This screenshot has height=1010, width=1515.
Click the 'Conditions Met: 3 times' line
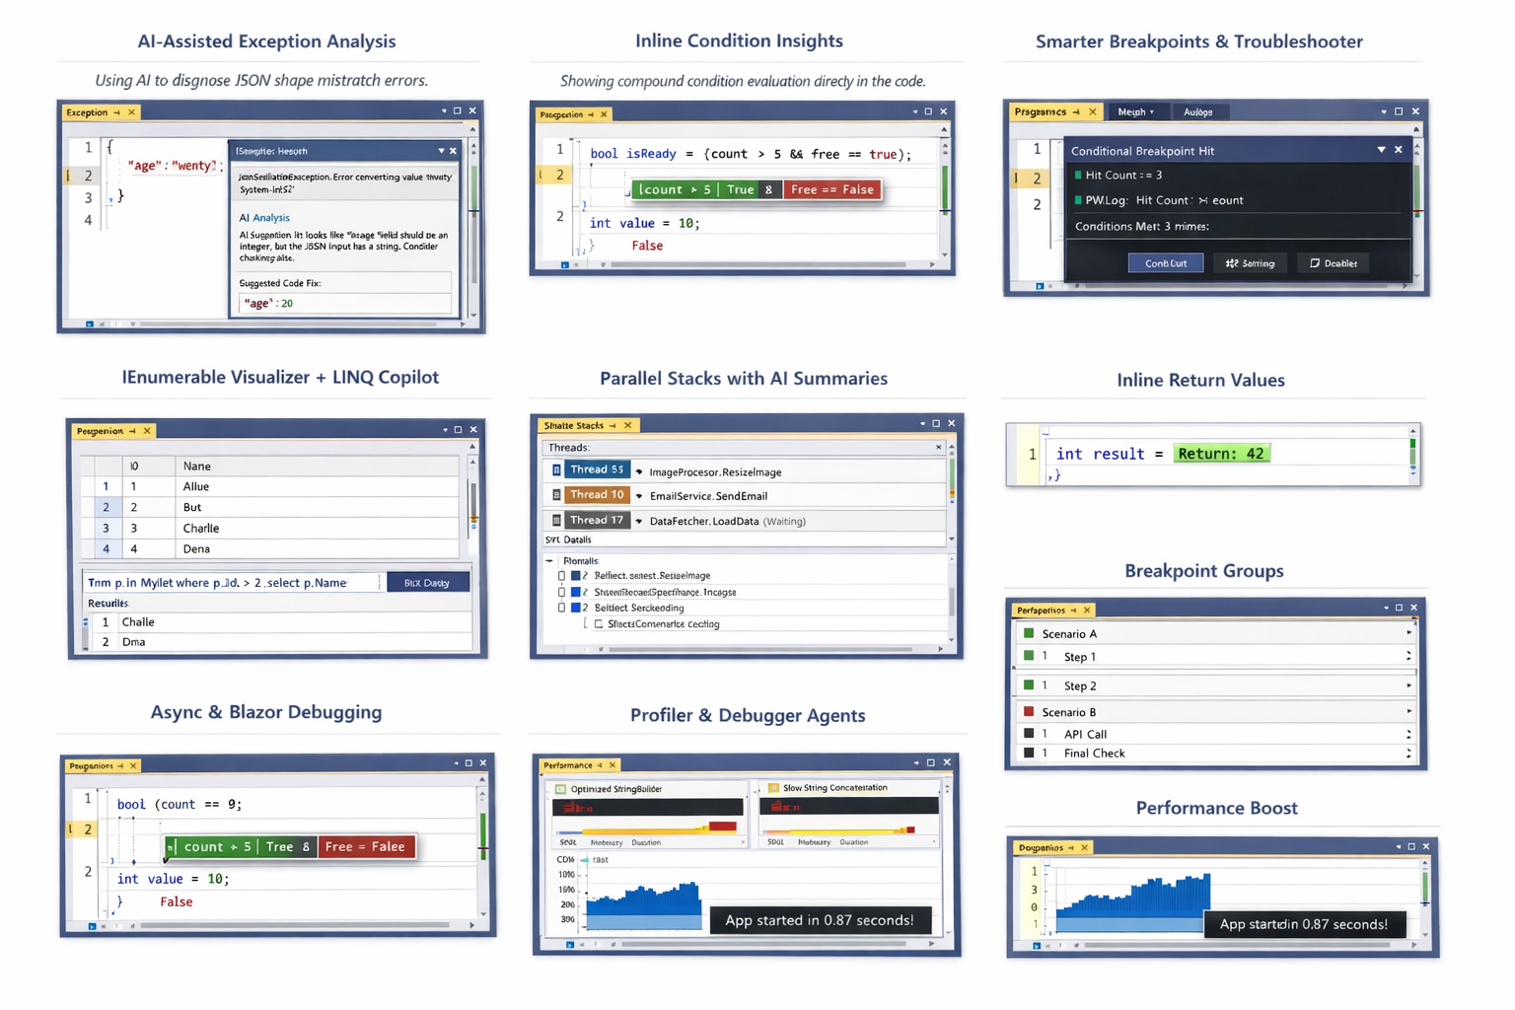[x=1141, y=227]
